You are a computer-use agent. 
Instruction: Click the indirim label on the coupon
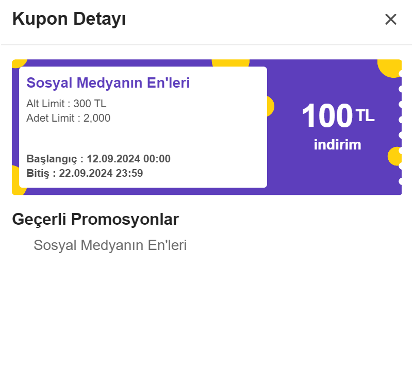coord(337,145)
